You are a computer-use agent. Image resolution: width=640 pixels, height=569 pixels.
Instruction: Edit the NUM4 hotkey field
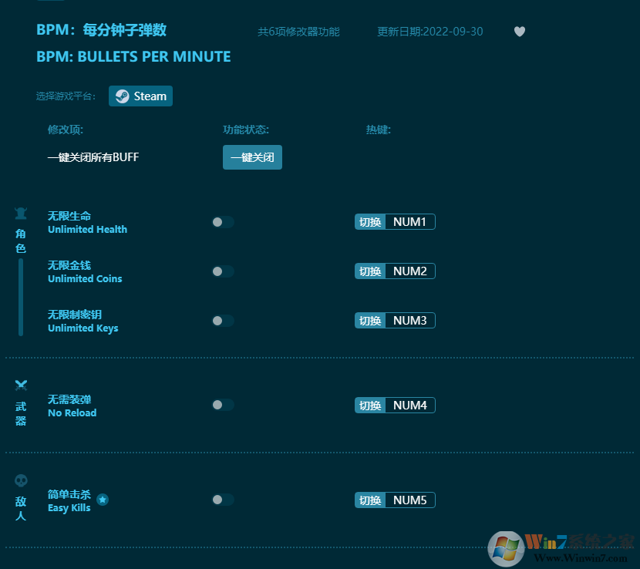[410, 406]
